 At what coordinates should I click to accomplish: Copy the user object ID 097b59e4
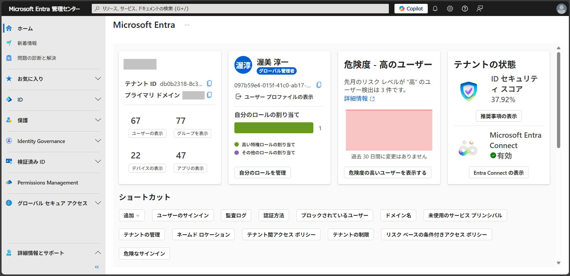(319, 85)
